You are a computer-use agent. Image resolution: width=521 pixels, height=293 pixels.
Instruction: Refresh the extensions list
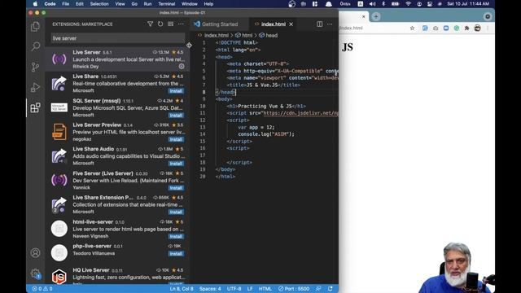[160, 24]
